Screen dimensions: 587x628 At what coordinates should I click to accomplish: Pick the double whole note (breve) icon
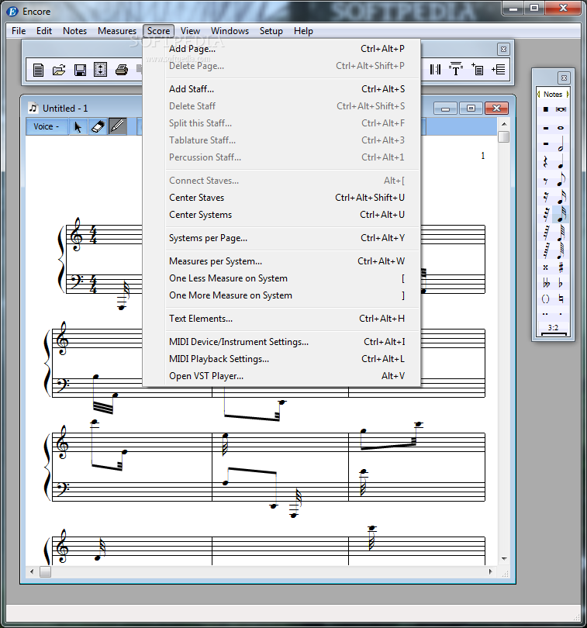click(561, 109)
